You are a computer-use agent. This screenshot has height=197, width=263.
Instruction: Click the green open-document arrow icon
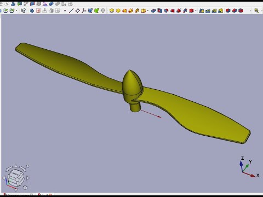point(5,10)
